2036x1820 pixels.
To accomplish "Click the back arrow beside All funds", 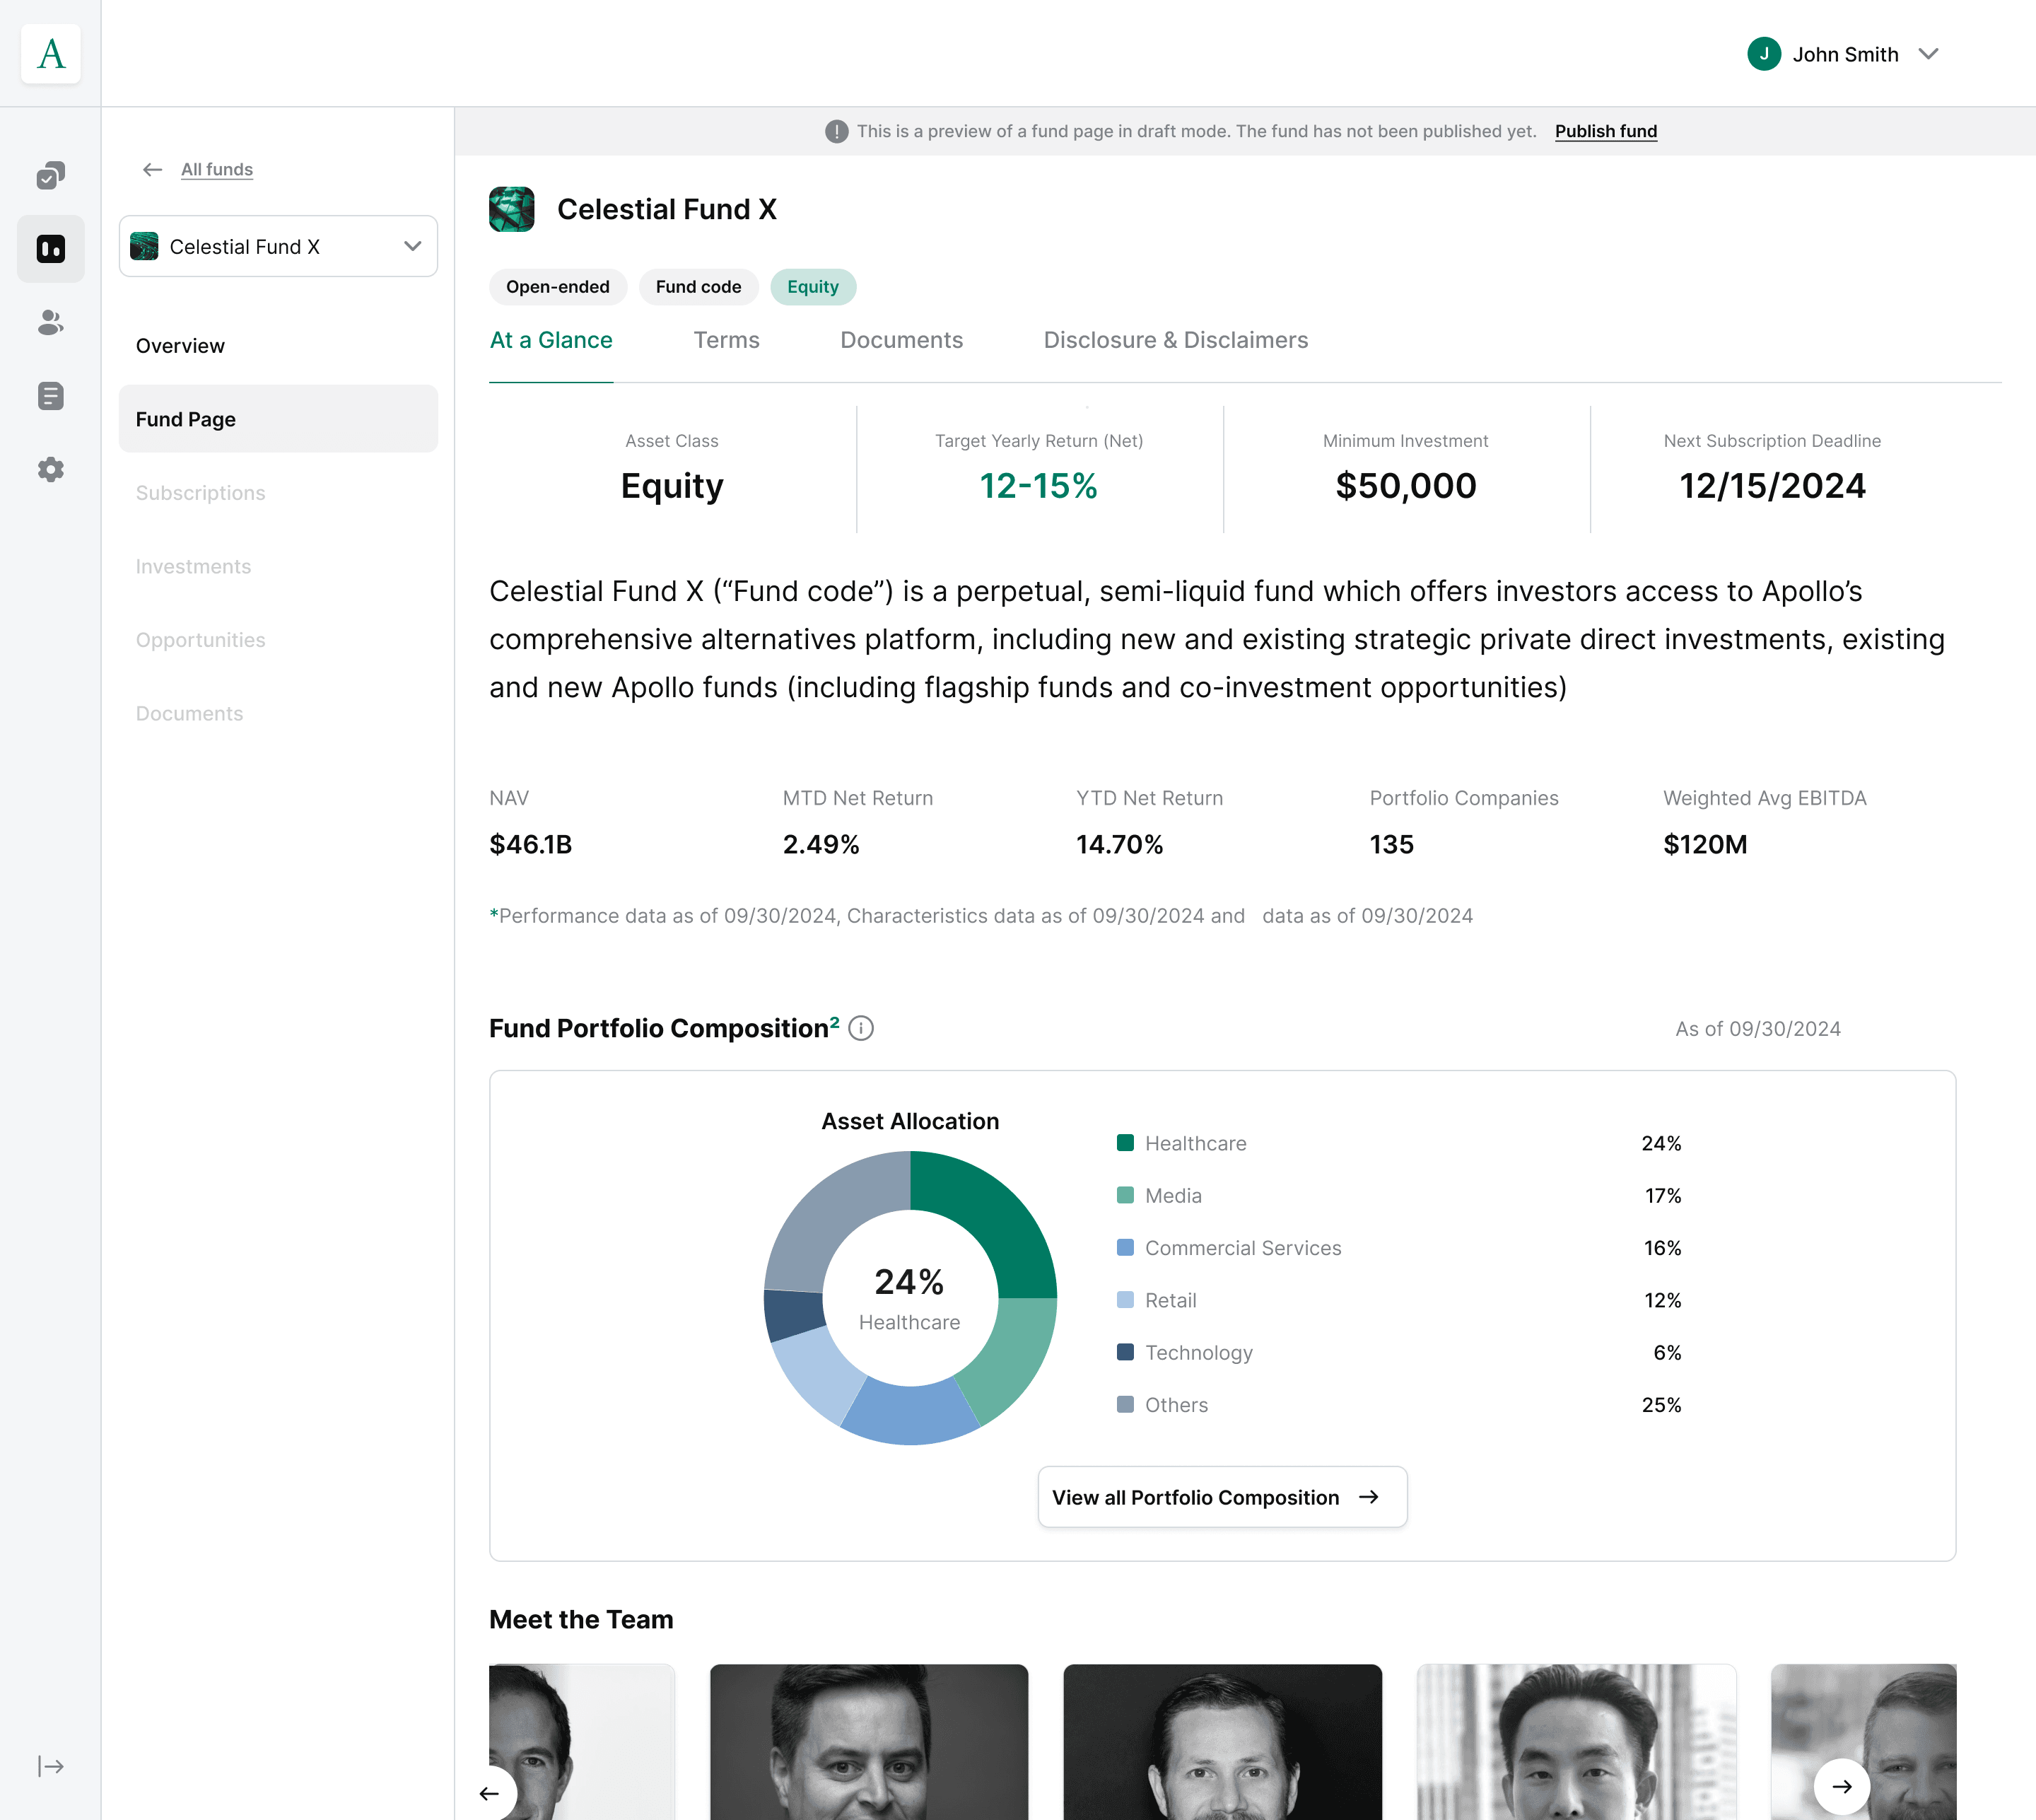I will point(152,170).
